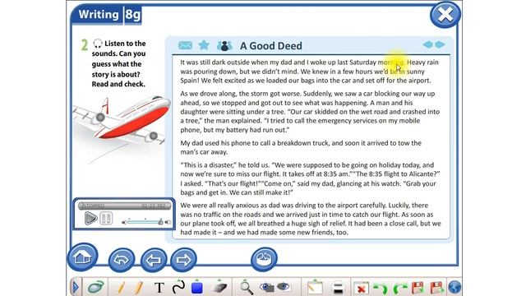Click the paragraph starting "As we drove along"
Viewport: 526px width, 296px height.
(x=310, y=112)
